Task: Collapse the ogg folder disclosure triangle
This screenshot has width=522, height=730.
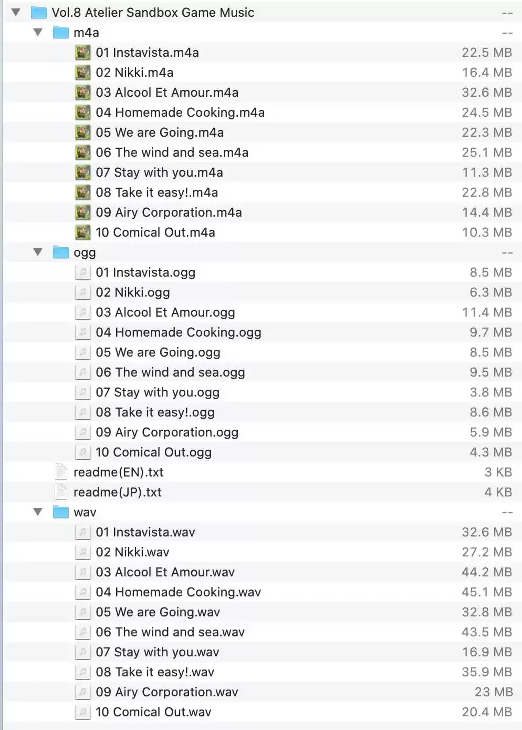Action: click(x=38, y=252)
